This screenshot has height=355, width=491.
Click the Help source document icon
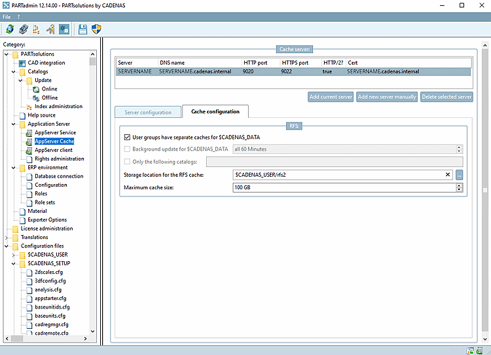pyautogui.click(x=22, y=116)
